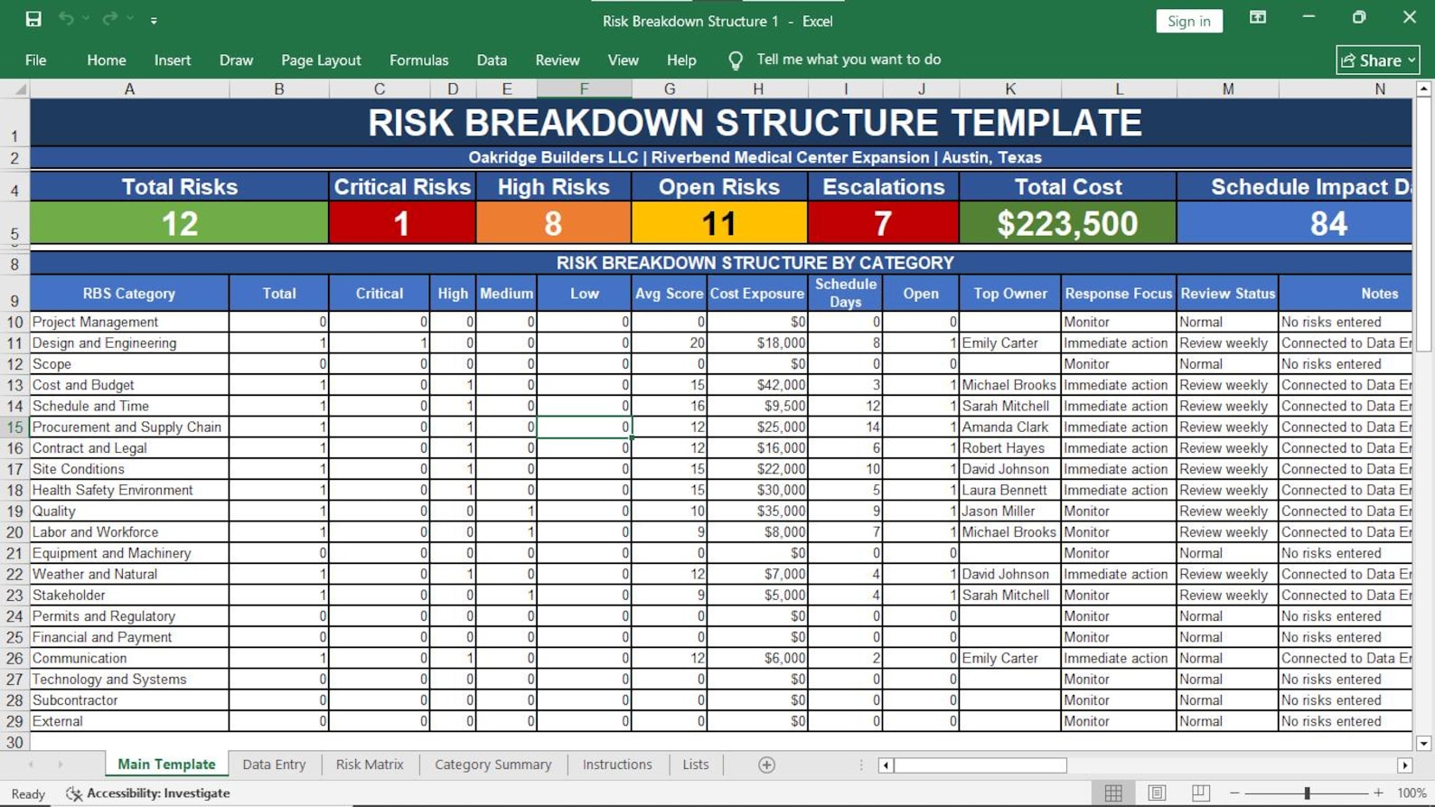The image size is (1435, 807).
Task: Switch to Normal view icon
Action: pyautogui.click(x=1113, y=793)
